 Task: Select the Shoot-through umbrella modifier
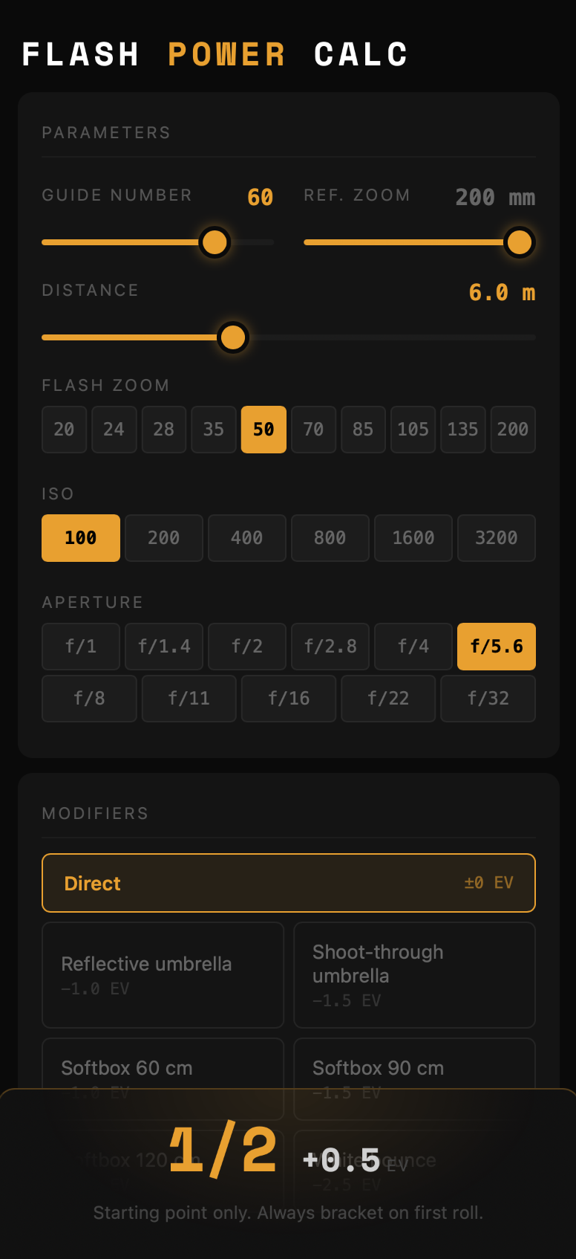click(x=414, y=974)
